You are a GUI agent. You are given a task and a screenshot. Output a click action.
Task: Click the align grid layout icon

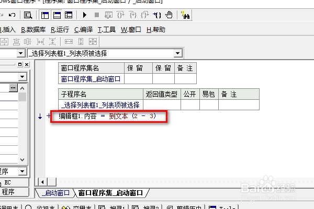27,42
